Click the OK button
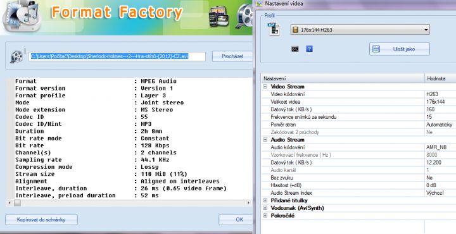Screen dimensions: 456x234 236,220
